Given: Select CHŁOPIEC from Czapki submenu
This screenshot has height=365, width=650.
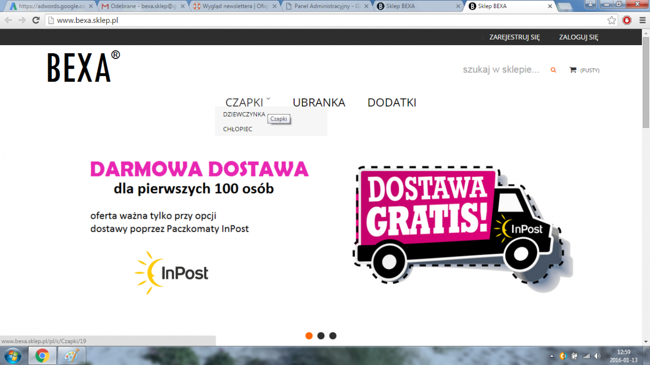Looking at the screenshot, I should [x=238, y=129].
